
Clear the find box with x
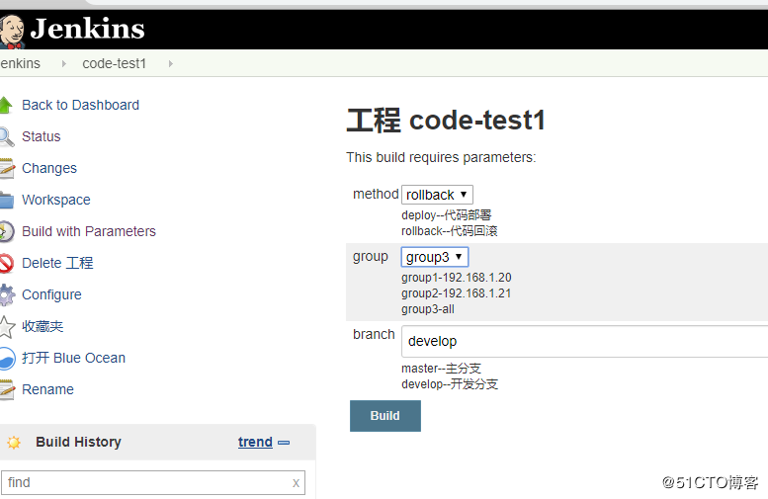click(296, 483)
